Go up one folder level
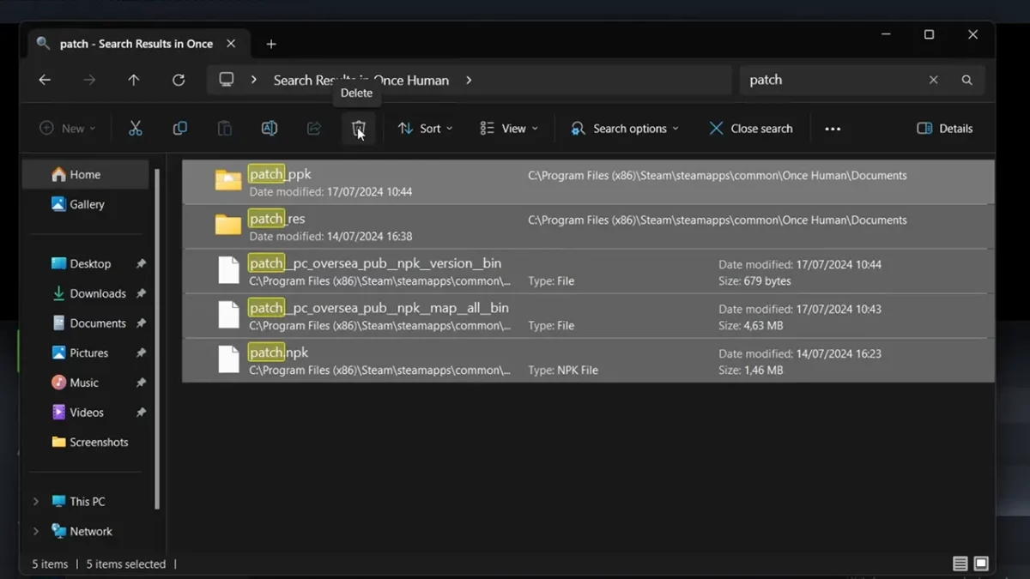1030x579 pixels. coord(134,80)
